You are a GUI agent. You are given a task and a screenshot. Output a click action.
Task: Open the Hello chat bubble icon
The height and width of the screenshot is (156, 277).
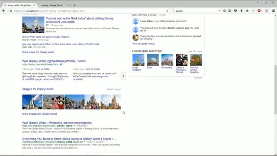tap(267, 11)
